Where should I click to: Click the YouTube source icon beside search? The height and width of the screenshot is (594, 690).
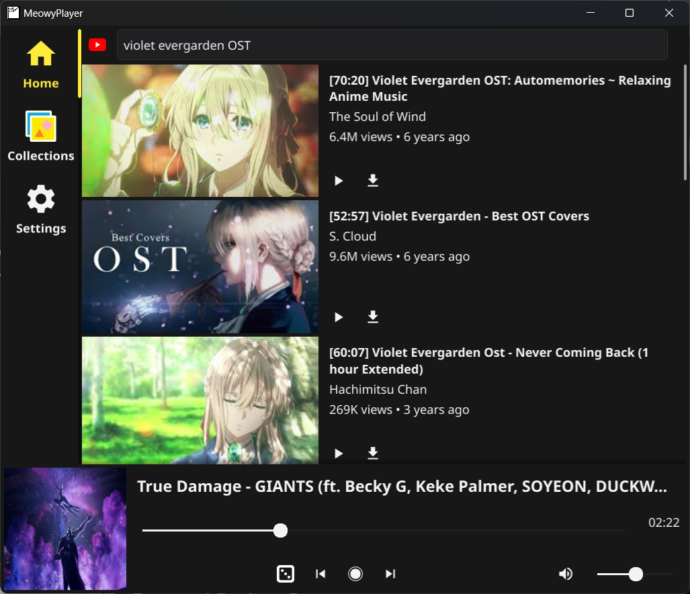[x=97, y=45]
